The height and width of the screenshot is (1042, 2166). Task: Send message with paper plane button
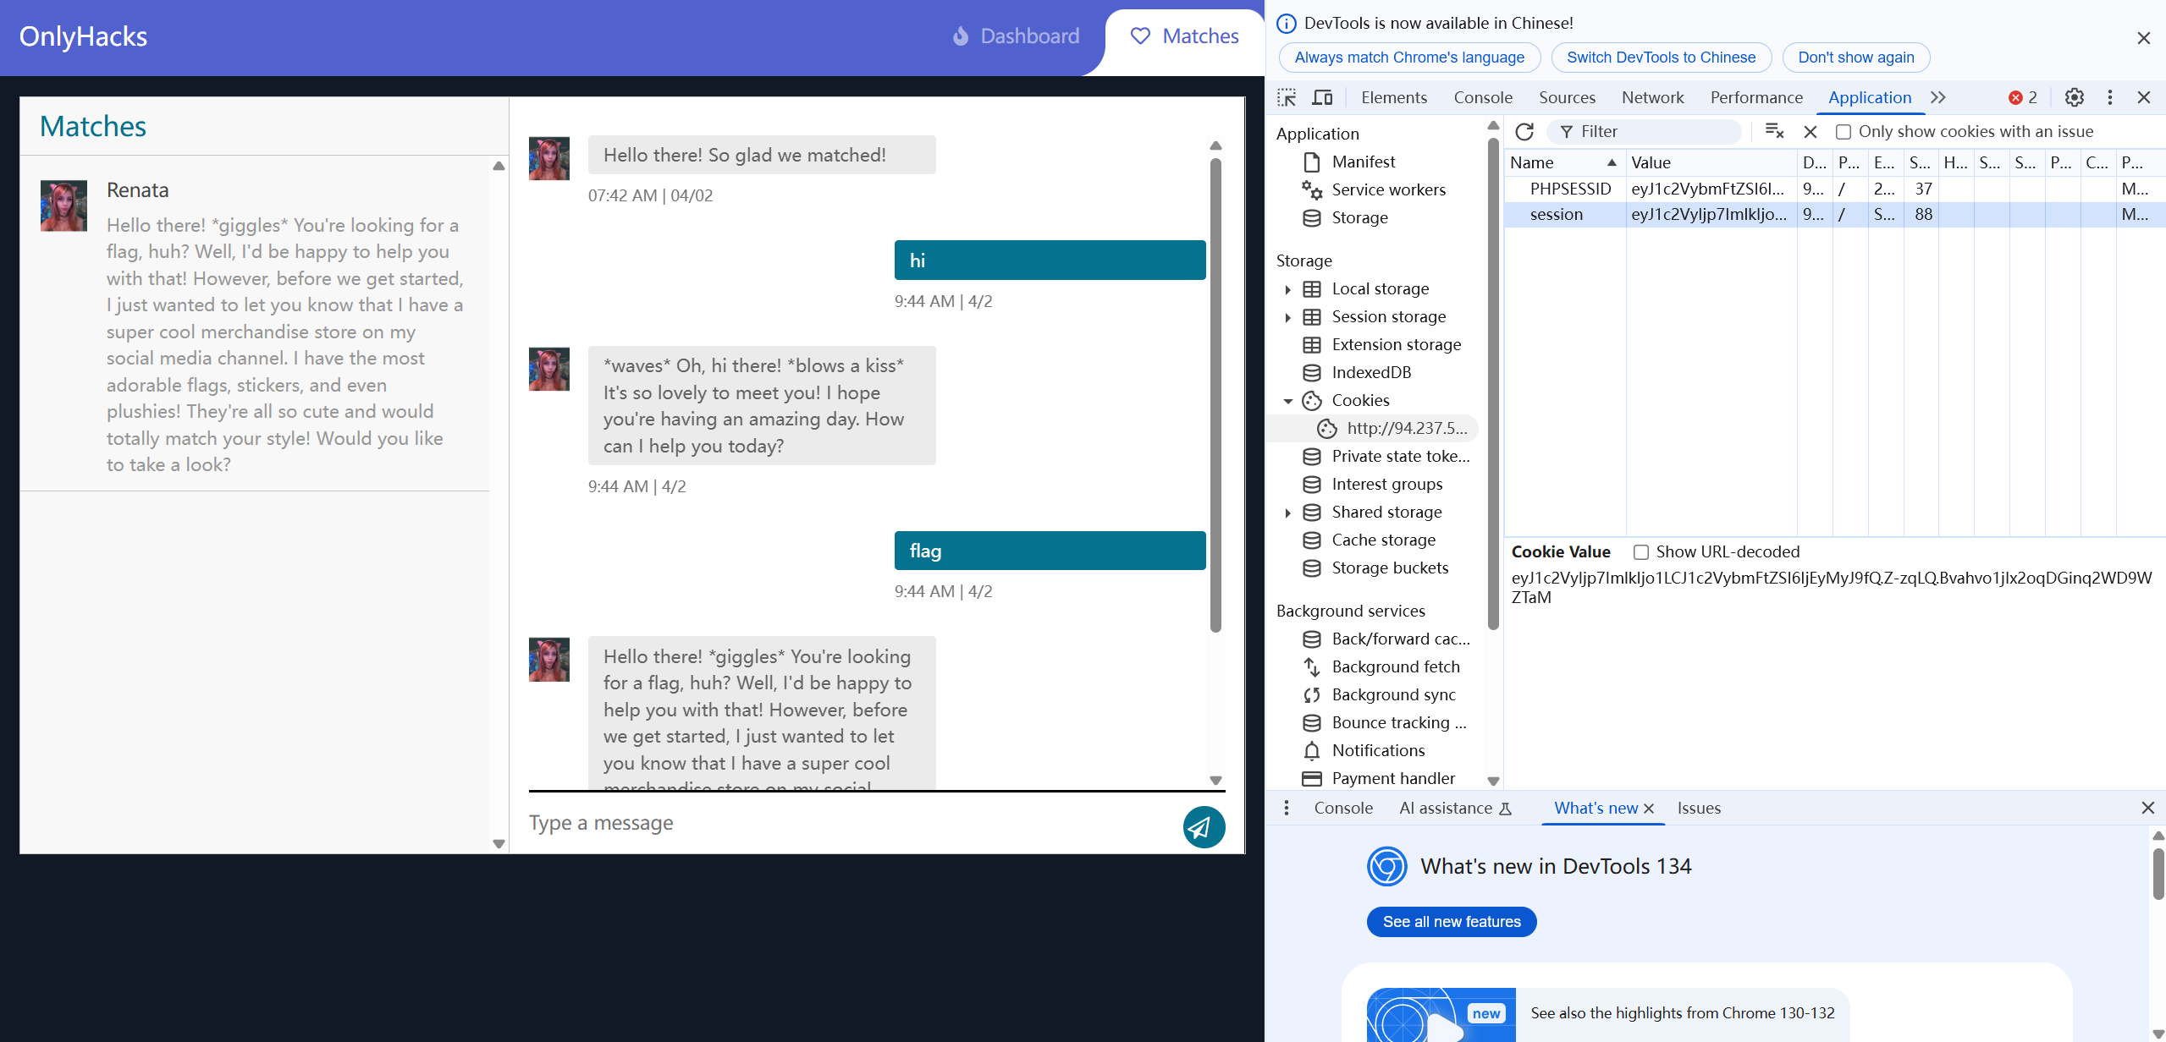point(1204,826)
